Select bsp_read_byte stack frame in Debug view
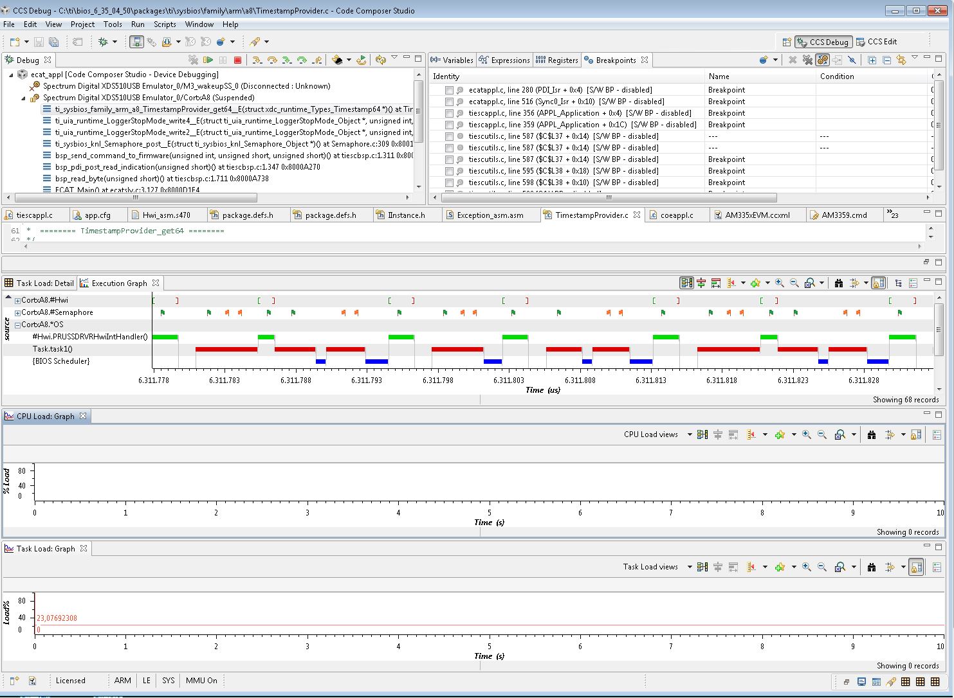Image resolution: width=954 pixels, height=698 pixels. (161, 179)
